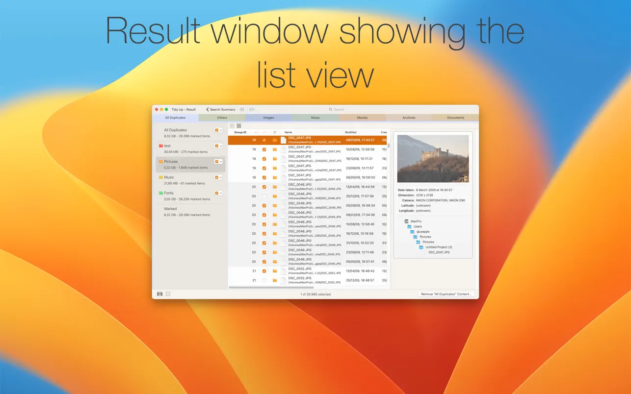Open the Archives tab
The image size is (631, 394).
pos(409,118)
